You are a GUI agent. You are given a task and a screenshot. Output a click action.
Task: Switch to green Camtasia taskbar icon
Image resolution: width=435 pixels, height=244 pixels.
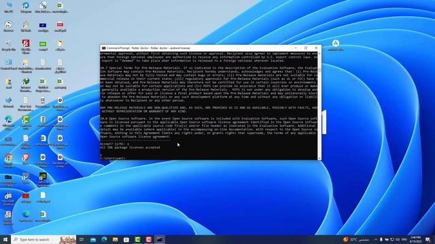pos(137,239)
